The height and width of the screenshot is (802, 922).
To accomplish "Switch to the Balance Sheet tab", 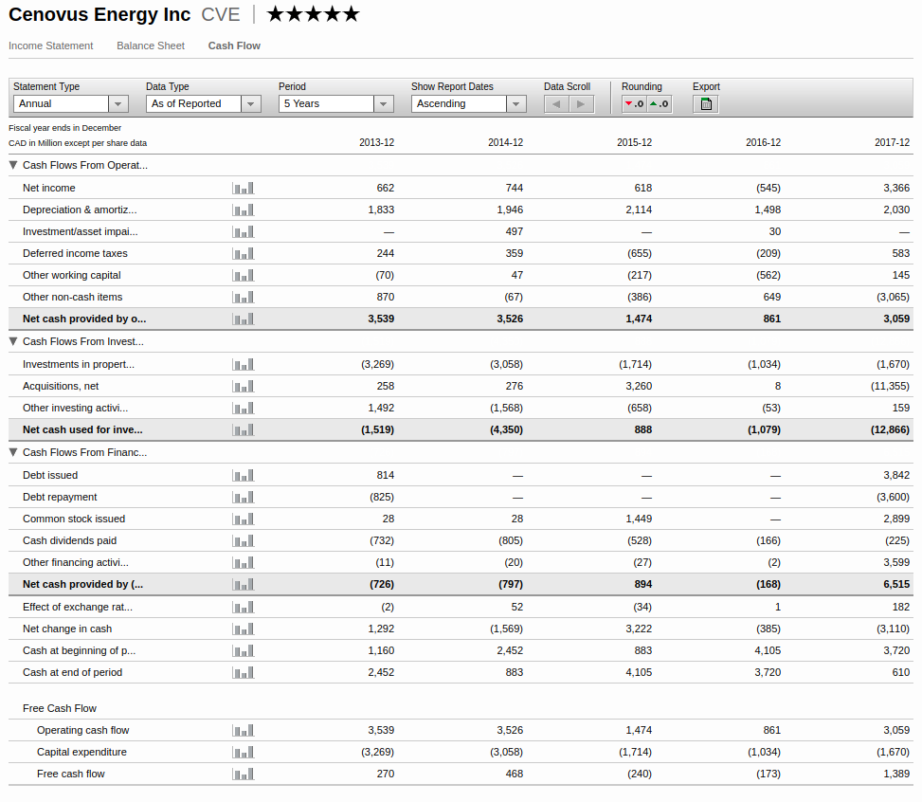I will point(151,46).
